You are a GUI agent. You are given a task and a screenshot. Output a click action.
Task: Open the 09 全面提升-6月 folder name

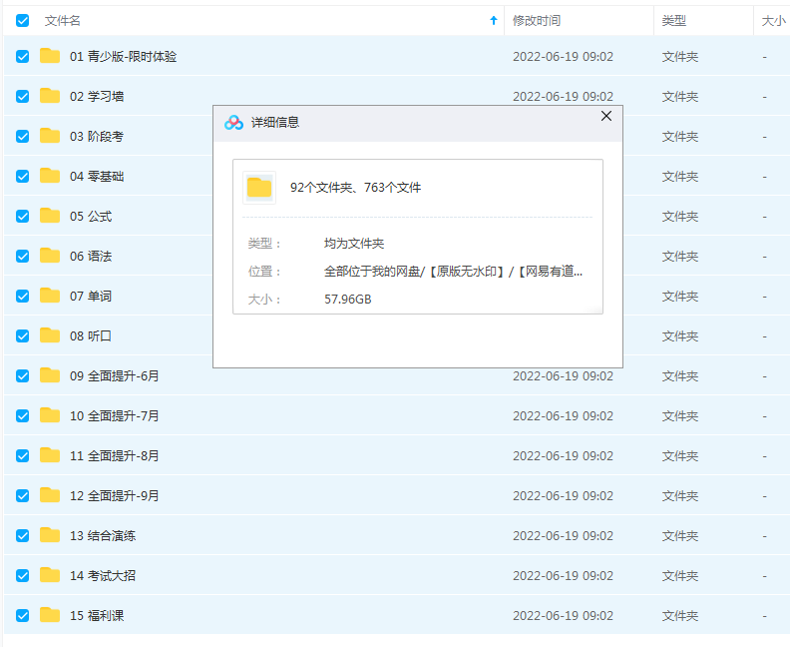point(115,375)
